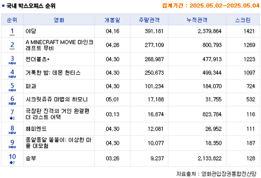Click the source note 영화관입장권통합전산망
Viewport: 261px width, 178px height.
[x=229, y=174]
